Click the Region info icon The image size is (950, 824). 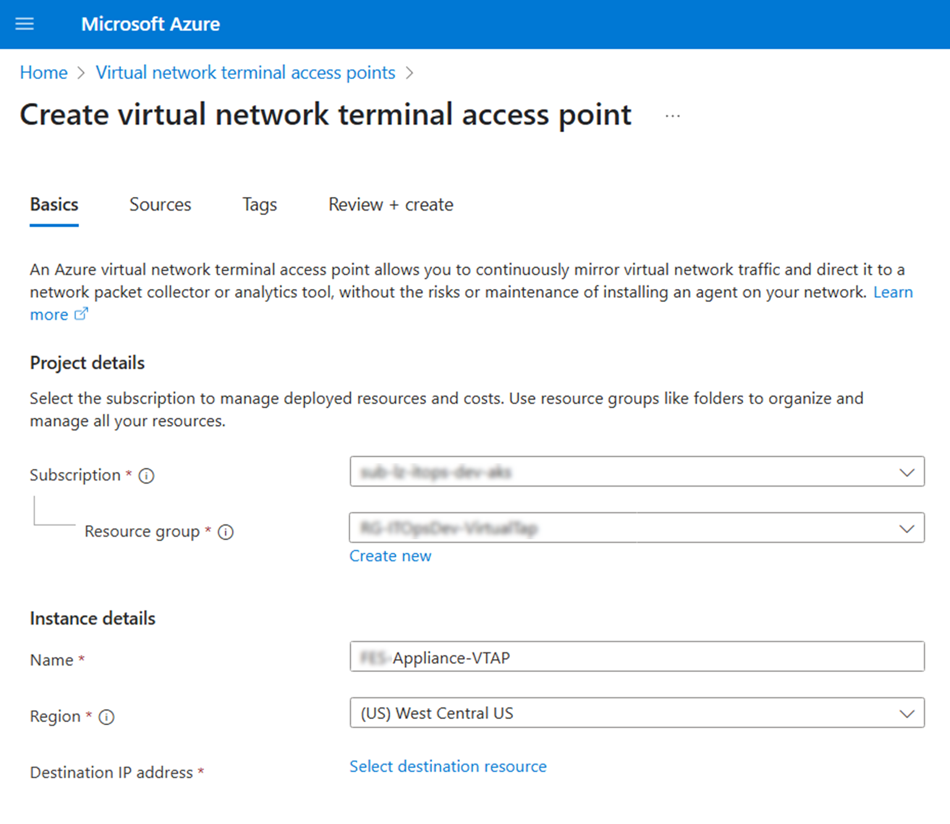tap(106, 717)
